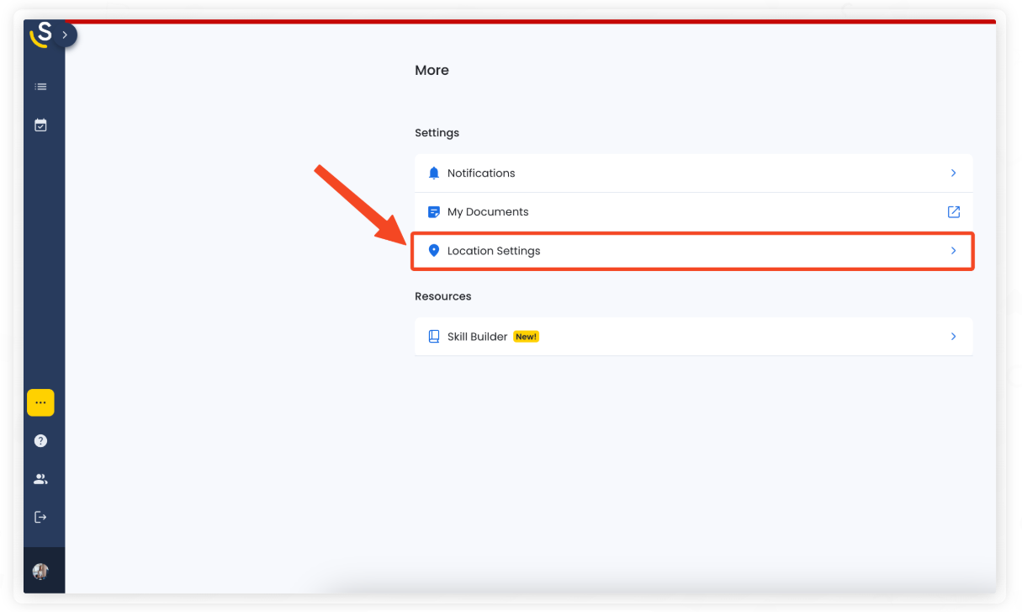Viewport: 1022px width, 612px height.
Task: Open Skill Builder resource row
Action: [x=693, y=337]
